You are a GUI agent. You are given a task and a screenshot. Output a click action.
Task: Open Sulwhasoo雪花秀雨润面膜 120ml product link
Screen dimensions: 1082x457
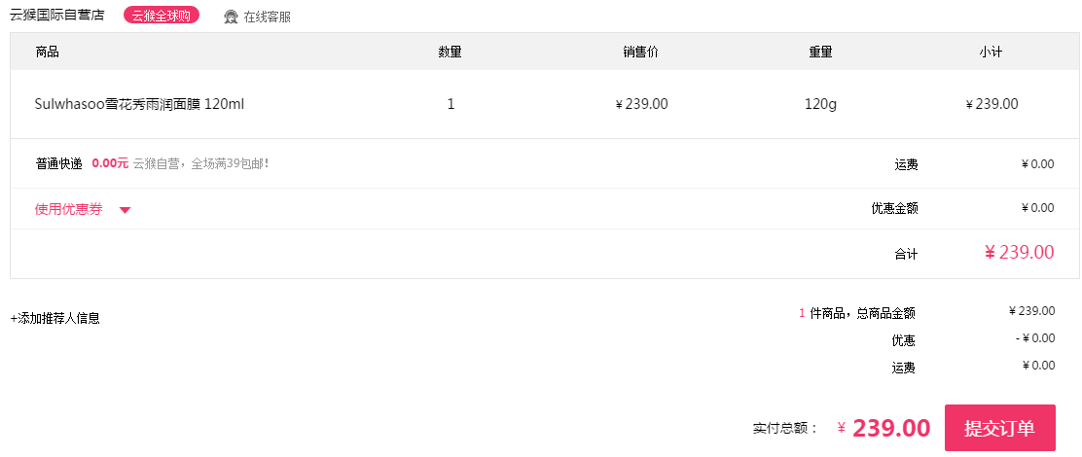coord(139,104)
